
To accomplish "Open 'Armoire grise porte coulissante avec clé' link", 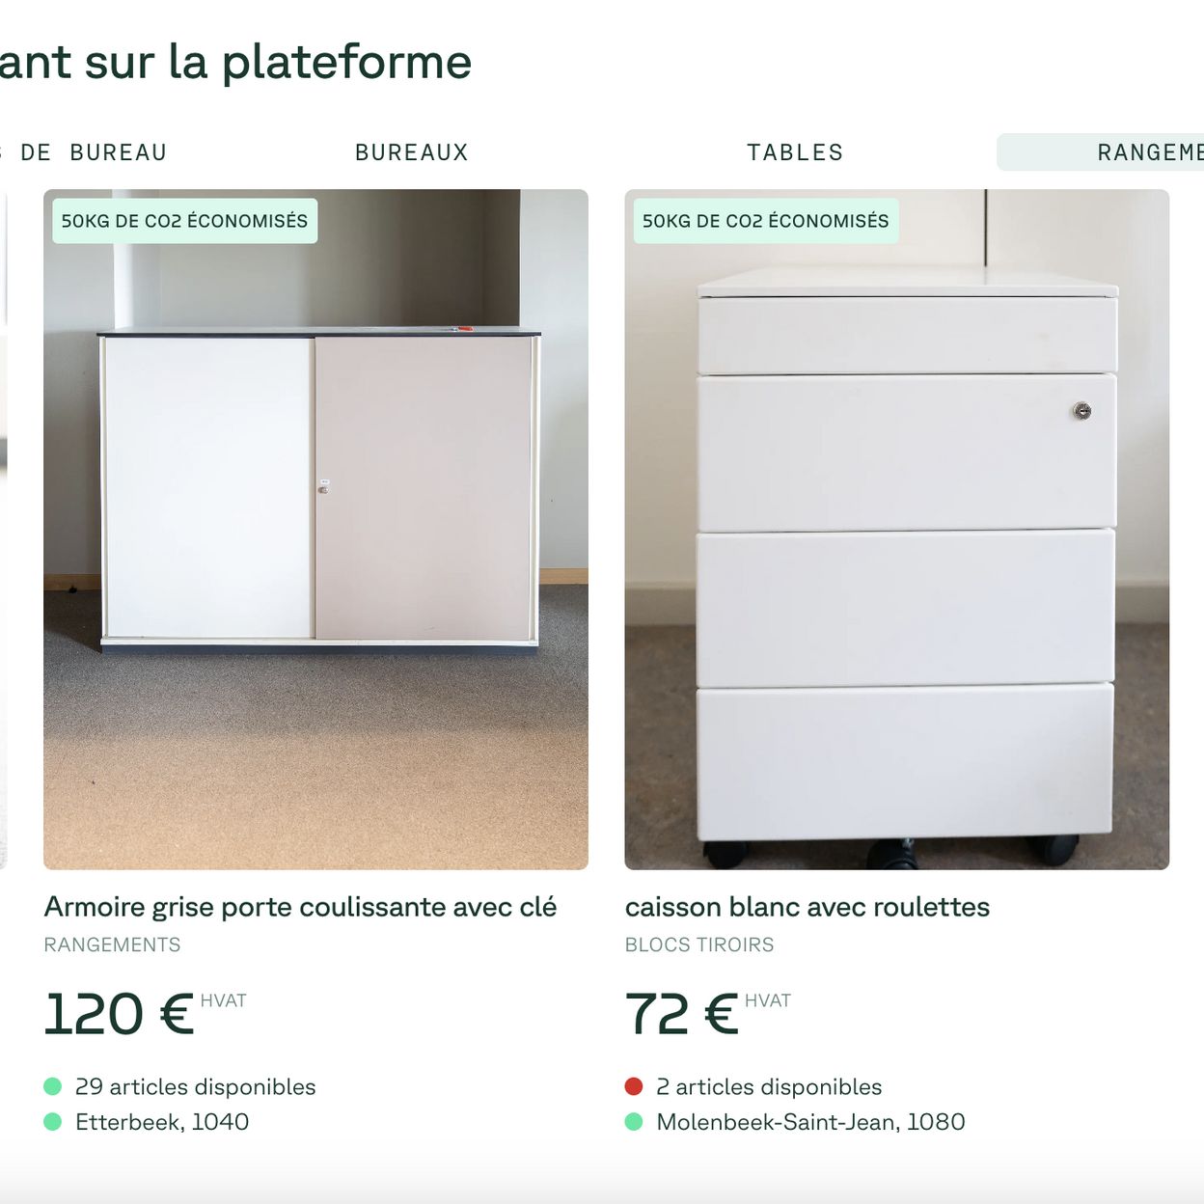I will (300, 907).
